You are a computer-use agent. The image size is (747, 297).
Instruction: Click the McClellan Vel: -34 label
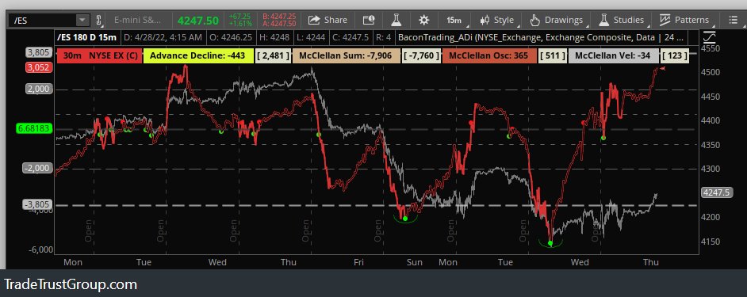click(613, 55)
